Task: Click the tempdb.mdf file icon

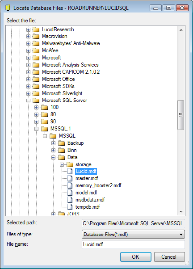Action: pyautogui.click(x=70, y=207)
